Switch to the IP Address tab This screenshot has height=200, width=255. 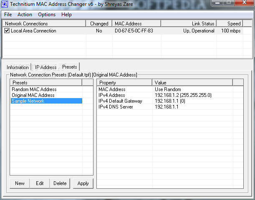click(45, 67)
